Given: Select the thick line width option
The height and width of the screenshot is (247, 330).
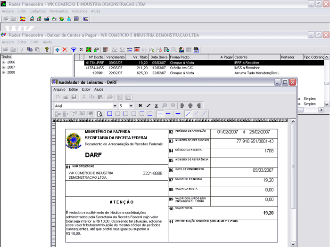Looking at the screenshot, I should pyautogui.click(x=177, y=114).
